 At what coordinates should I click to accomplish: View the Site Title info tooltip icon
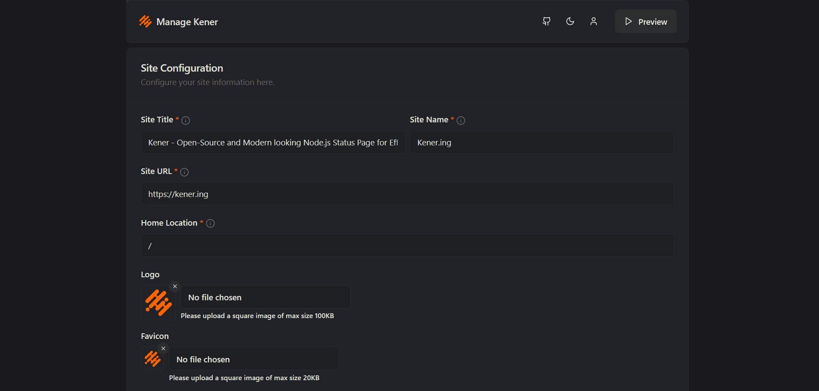tap(186, 121)
